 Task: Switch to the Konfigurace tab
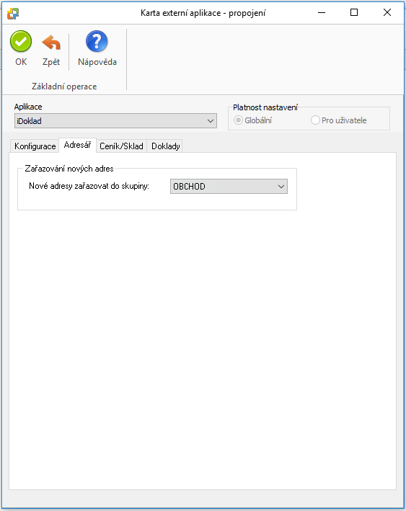pos(35,146)
